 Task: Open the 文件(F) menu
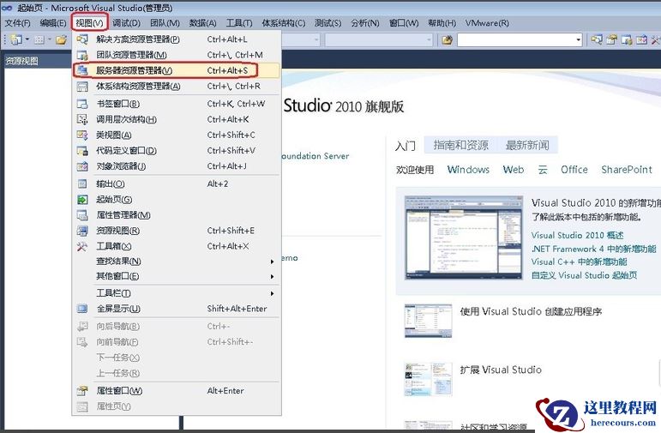pos(18,23)
